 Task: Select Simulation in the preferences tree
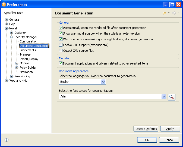26,72
